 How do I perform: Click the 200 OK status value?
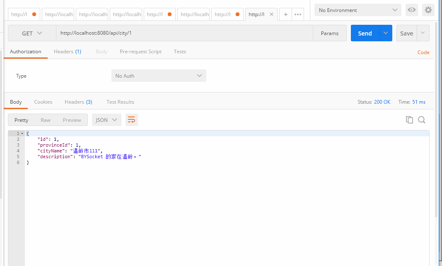(382, 102)
